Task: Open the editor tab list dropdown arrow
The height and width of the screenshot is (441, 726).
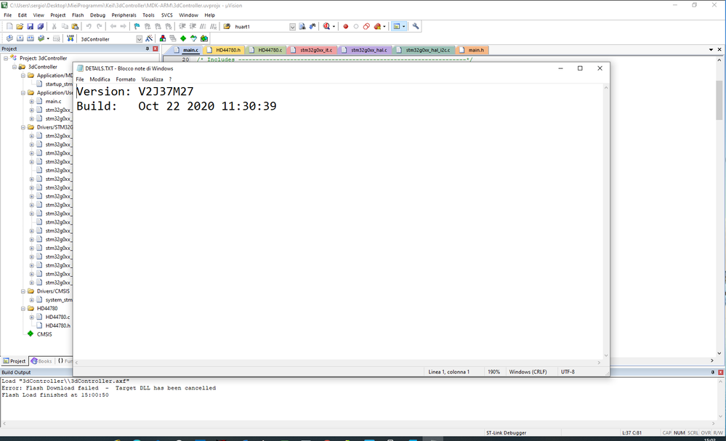Action: (711, 49)
